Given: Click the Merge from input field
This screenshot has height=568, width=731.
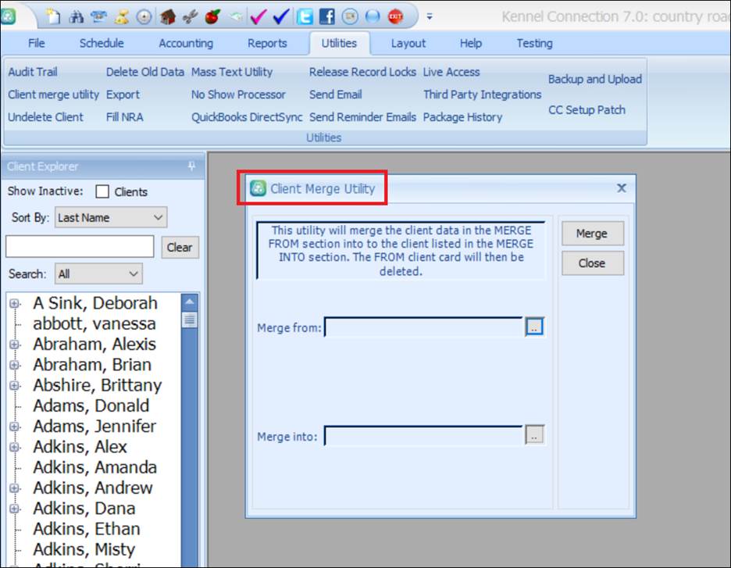Looking at the screenshot, I should pyautogui.click(x=426, y=327).
